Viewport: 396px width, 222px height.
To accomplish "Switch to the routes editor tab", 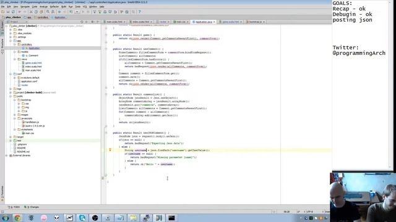I will tap(163, 22).
